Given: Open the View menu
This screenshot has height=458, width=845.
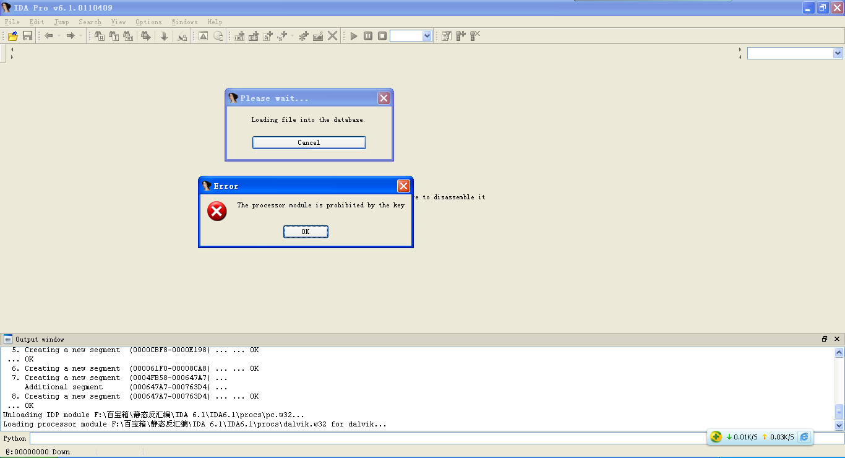Looking at the screenshot, I should [x=119, y=22].
